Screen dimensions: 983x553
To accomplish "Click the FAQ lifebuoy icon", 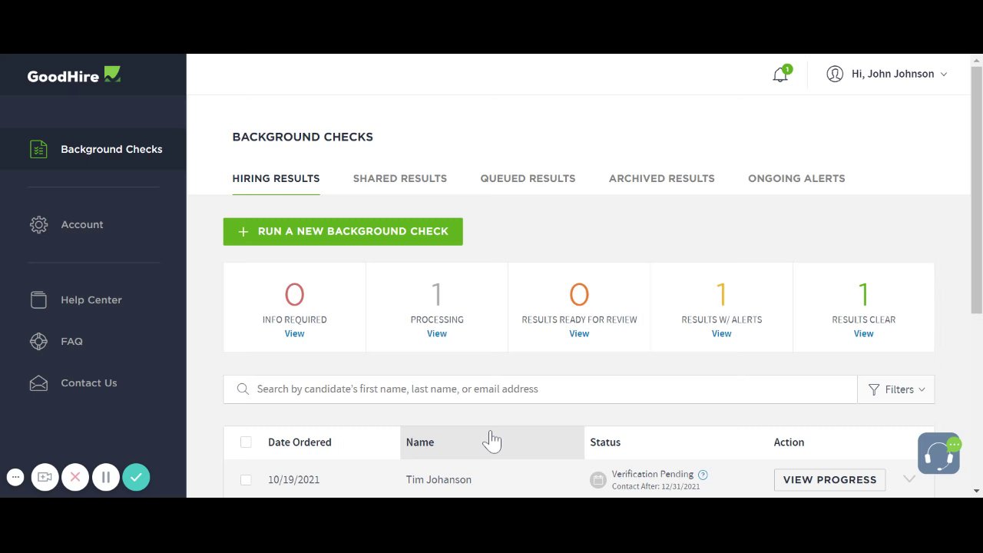I will [38, 341].
